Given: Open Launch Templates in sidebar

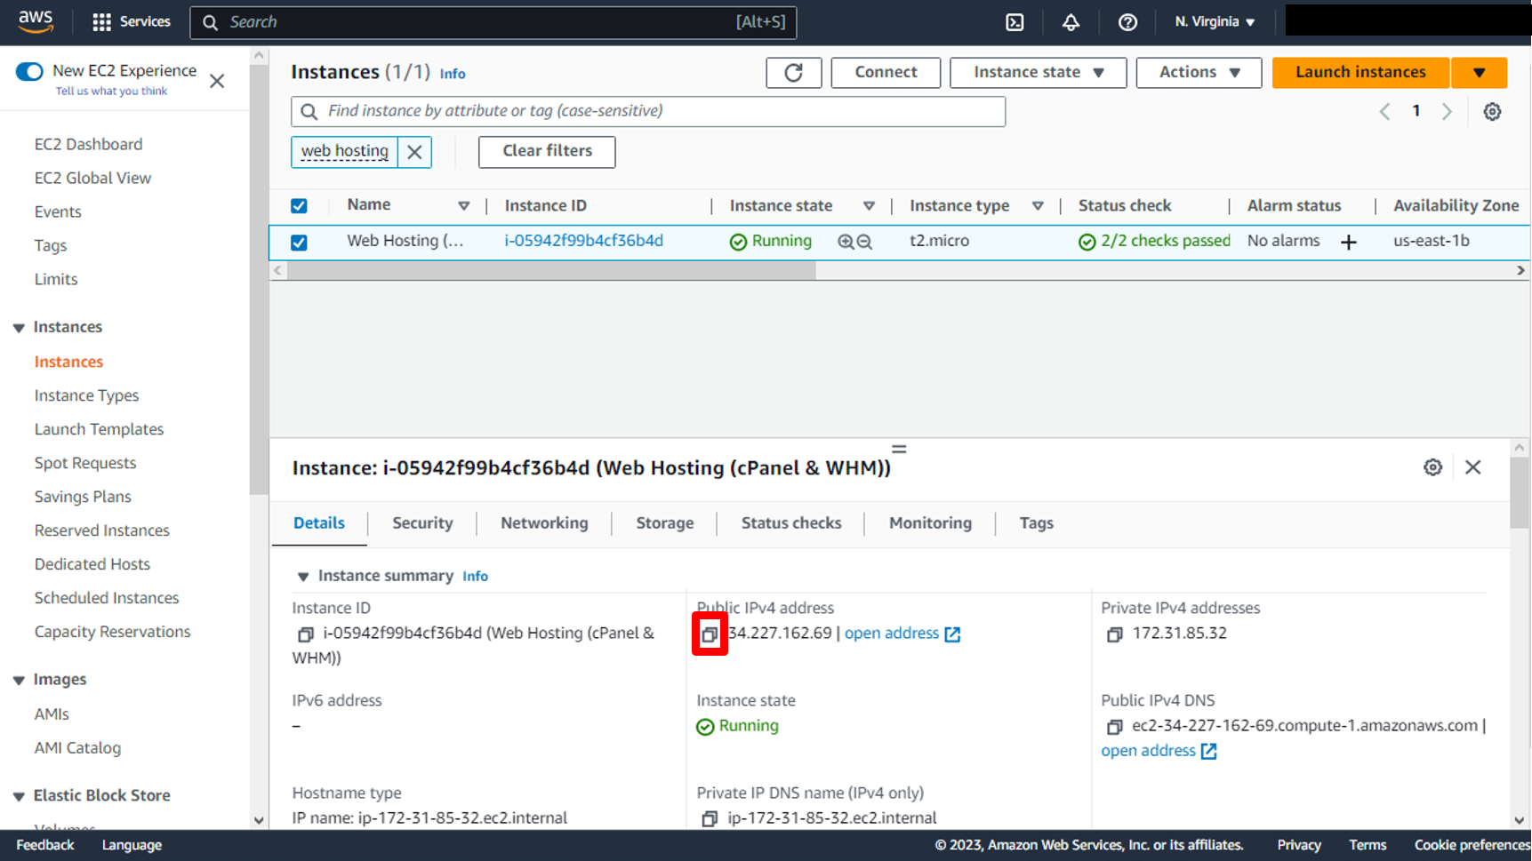Looking at the screenshot, I should tap(99, 430).
